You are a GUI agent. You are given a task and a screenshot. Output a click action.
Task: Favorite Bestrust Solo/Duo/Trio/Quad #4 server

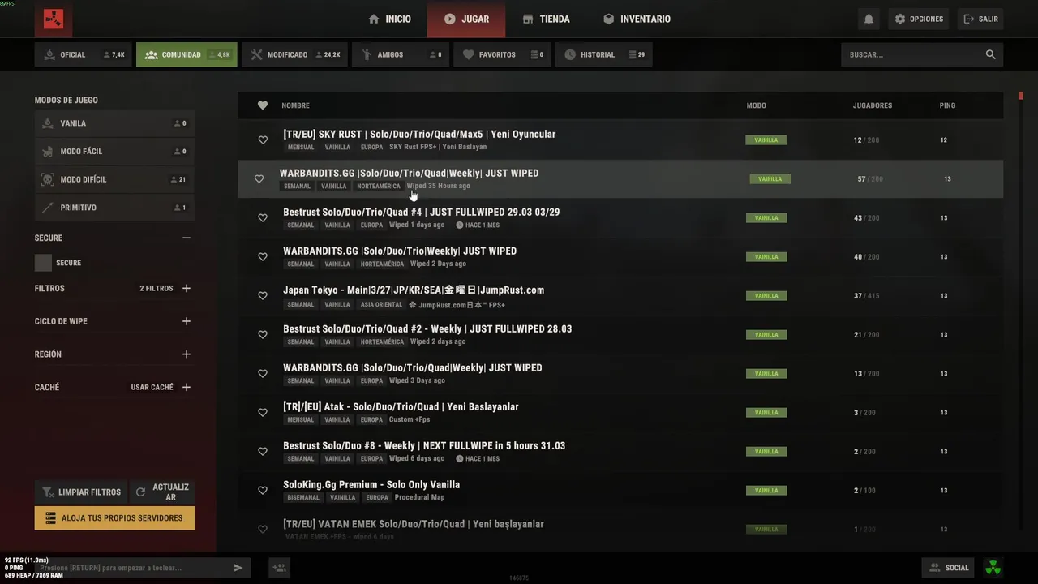(x=263, y=217)
